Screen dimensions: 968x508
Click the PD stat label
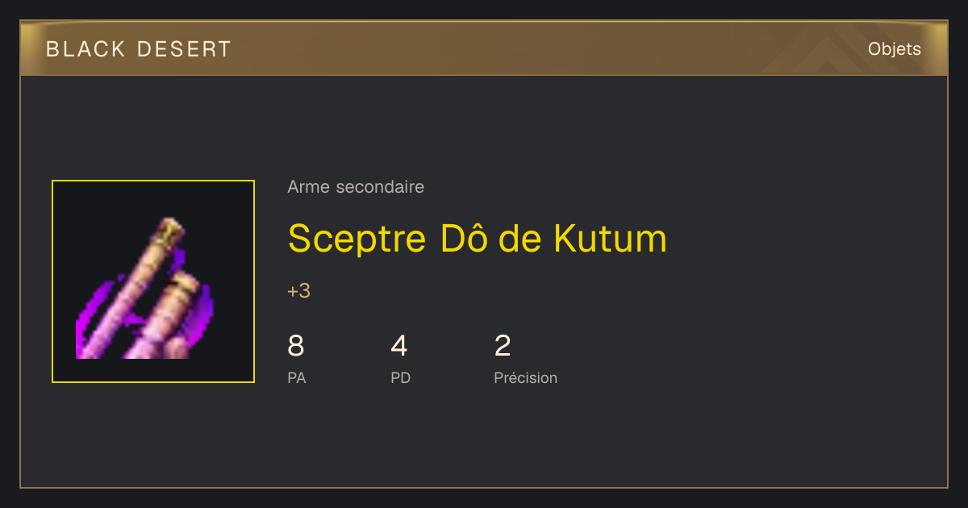tap(401, 377)
